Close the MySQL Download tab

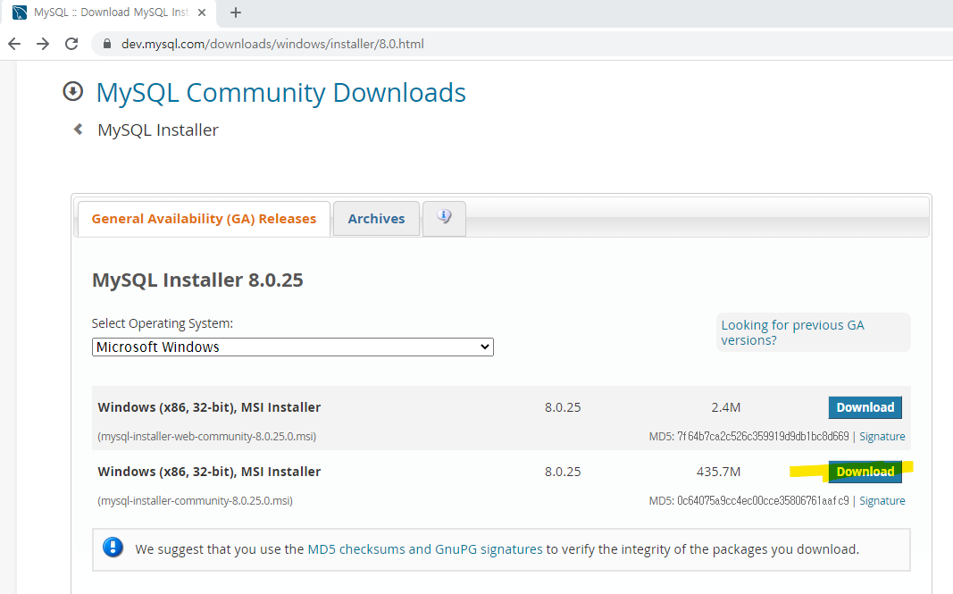coord(202,13)
